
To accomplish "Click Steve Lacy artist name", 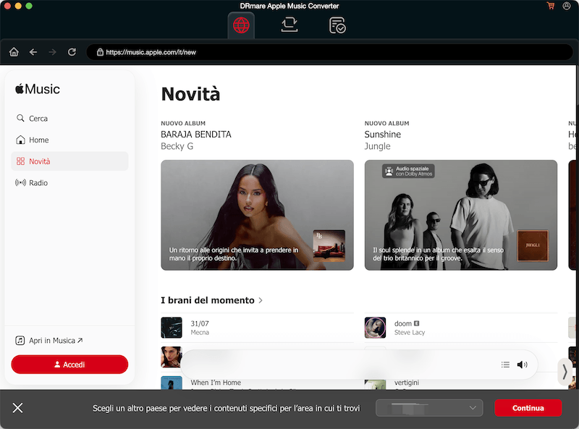I will (x=410, y=332).
